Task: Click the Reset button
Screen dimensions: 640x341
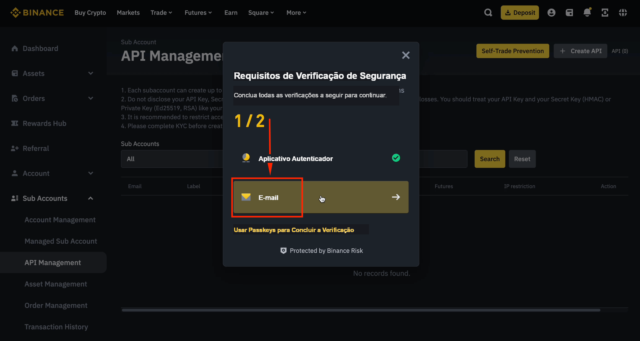Action: tap(522, 159)
